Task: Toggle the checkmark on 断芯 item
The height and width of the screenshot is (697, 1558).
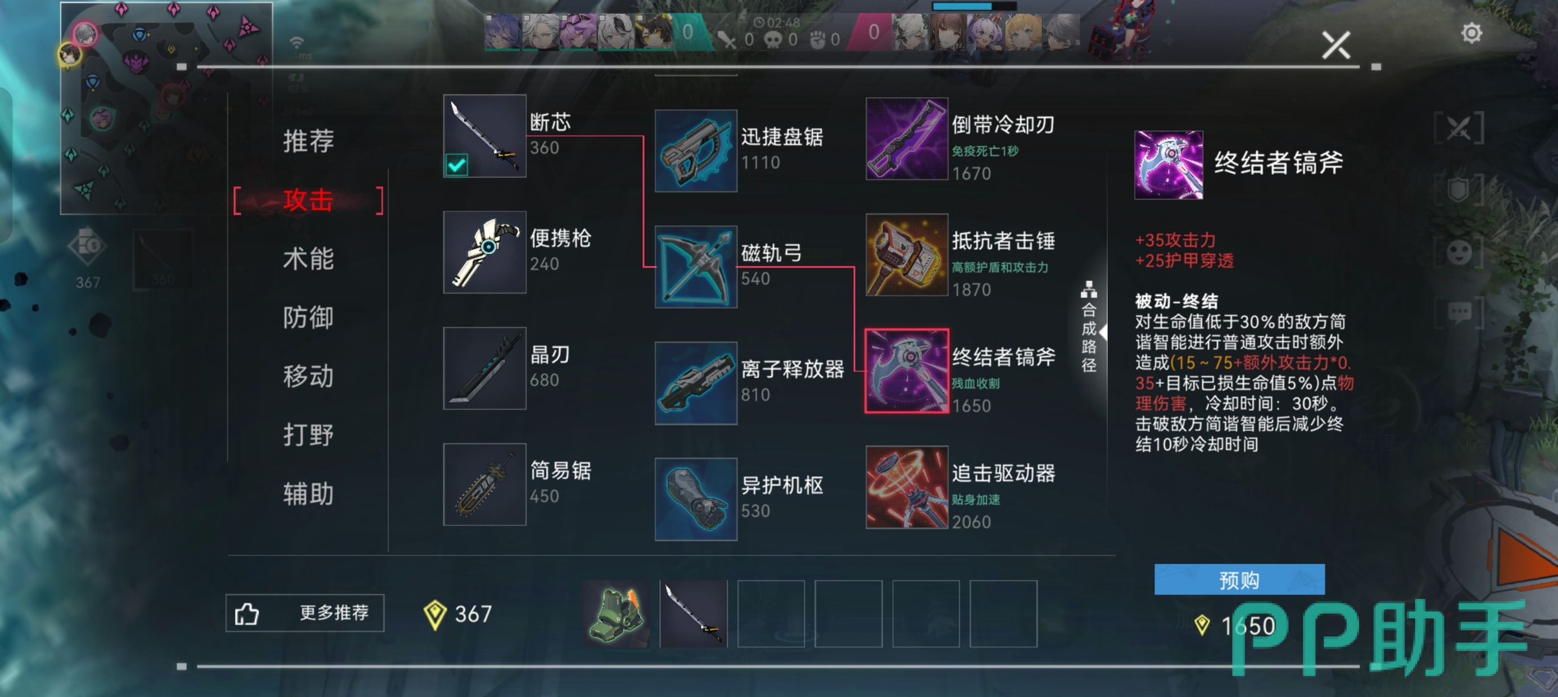Action: coord(456,165)
